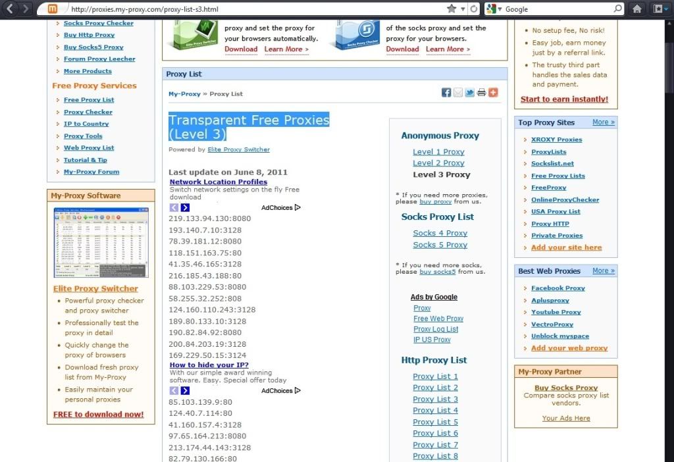Click Your Ads Here link
Image resolution: width=674 pixels, height=462 pixels.
pyautogui.click(x=566, y=418)
